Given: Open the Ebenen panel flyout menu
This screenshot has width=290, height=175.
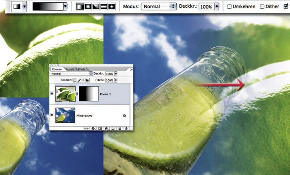Looking at the screenshot, I should point(131,70).
